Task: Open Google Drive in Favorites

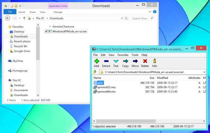Action: tap(22, 51)
